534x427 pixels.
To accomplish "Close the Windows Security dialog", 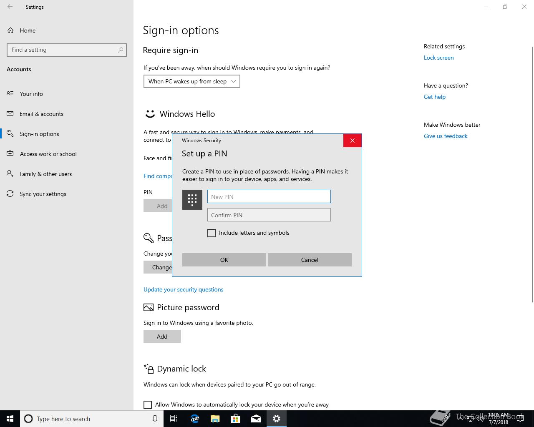I will (353, 141).
